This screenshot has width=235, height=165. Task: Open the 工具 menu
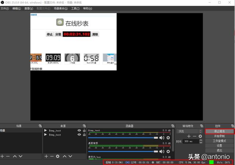point(75,8)
